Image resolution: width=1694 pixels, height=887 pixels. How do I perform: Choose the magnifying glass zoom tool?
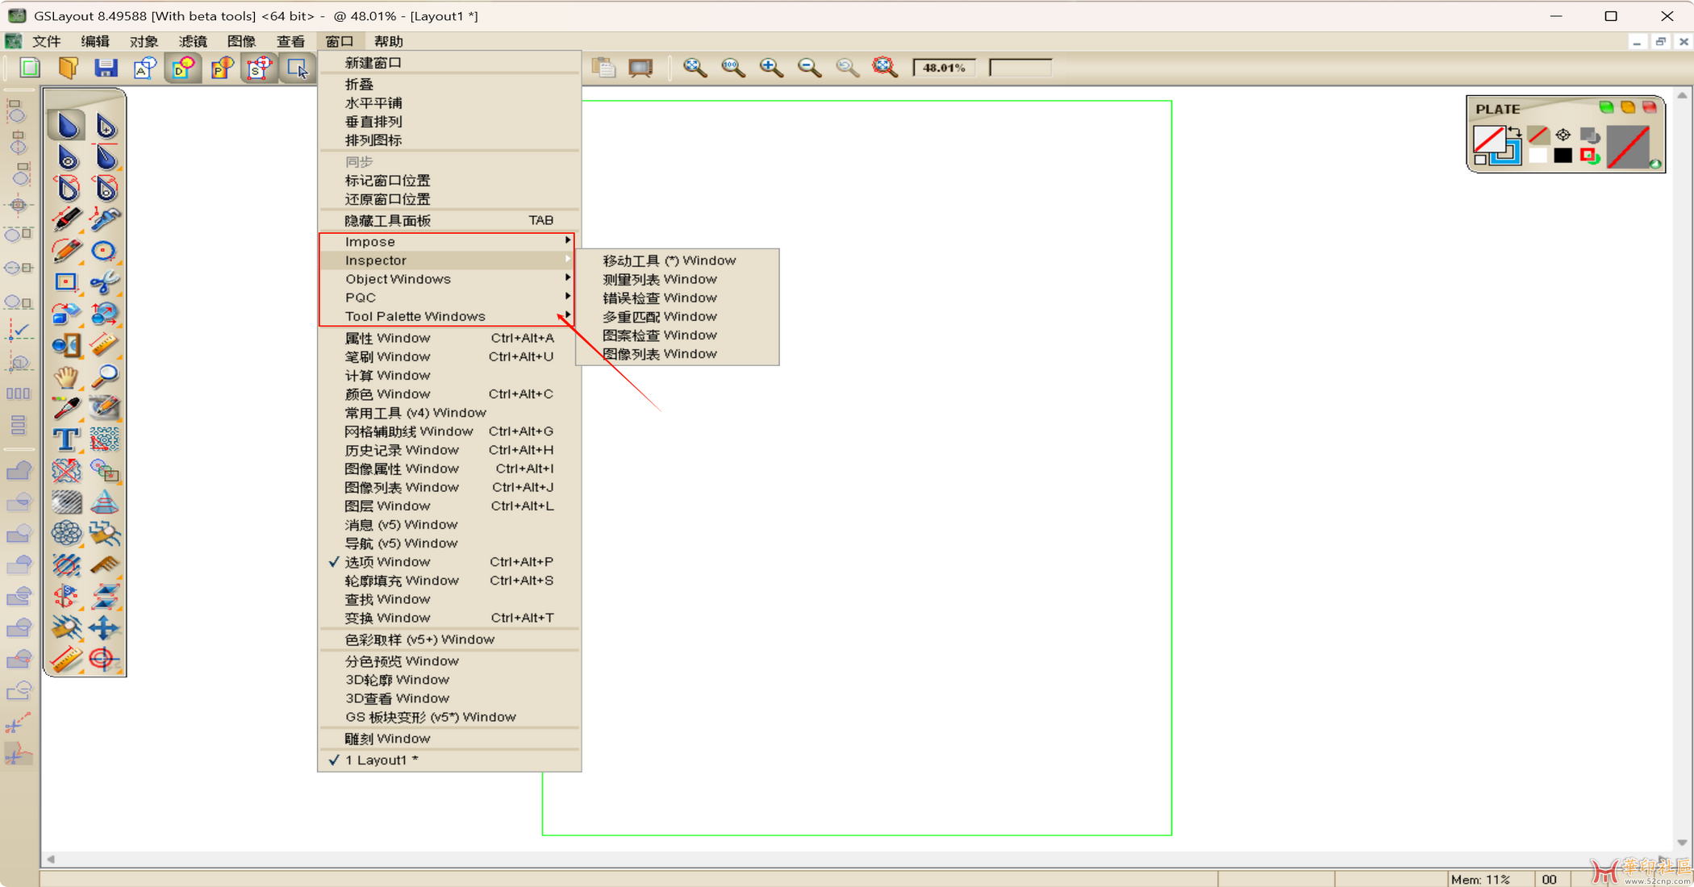pos(105,377)
